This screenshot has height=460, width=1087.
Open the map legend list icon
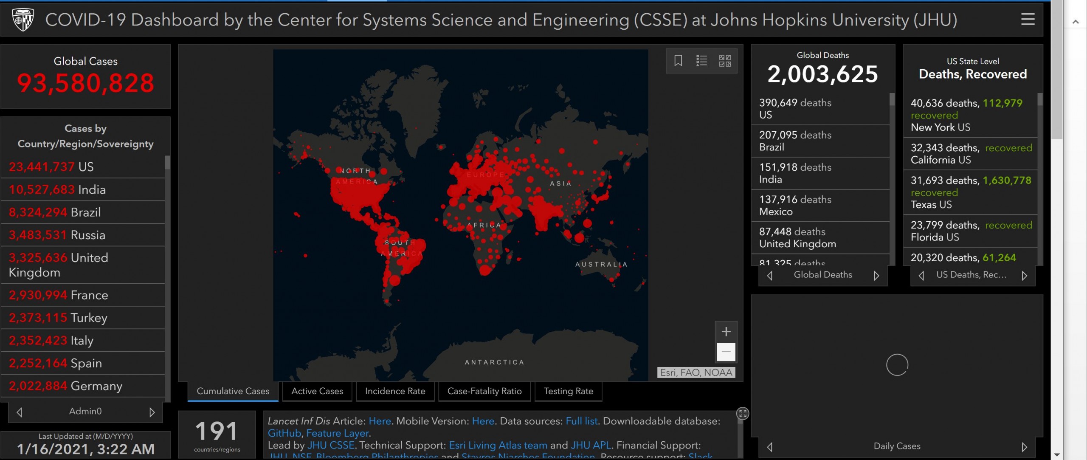pyautogui.click(x=701, y=61)
